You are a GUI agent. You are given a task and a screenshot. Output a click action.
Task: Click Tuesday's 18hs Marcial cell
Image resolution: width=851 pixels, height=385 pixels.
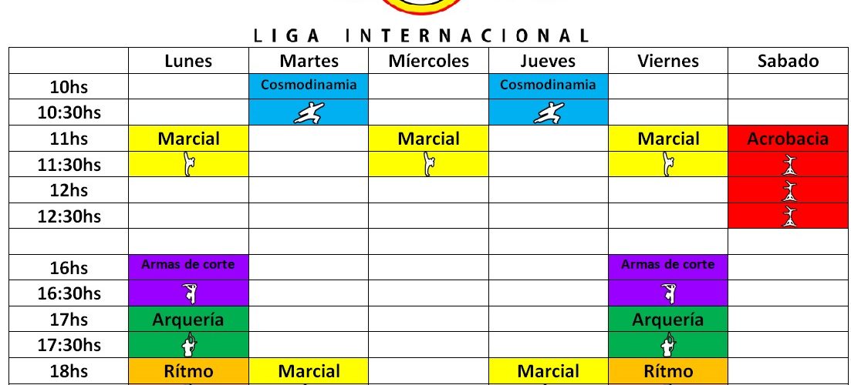(309, 371)
